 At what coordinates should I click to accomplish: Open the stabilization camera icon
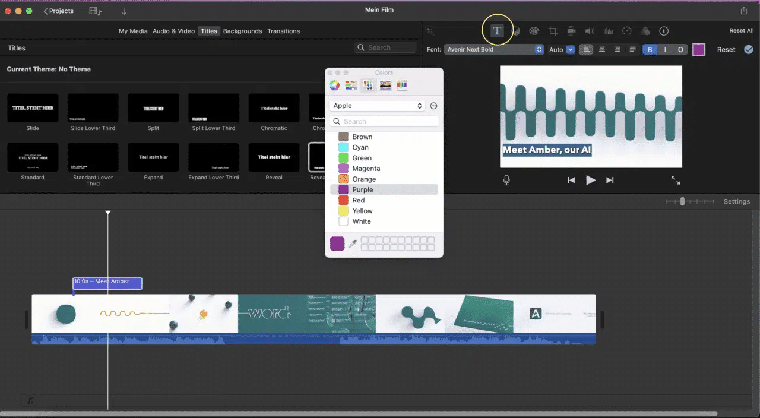[571, 31]
